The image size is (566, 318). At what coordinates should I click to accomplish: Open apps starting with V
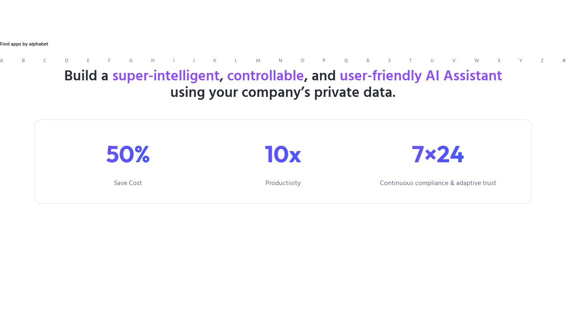[454, 60]
